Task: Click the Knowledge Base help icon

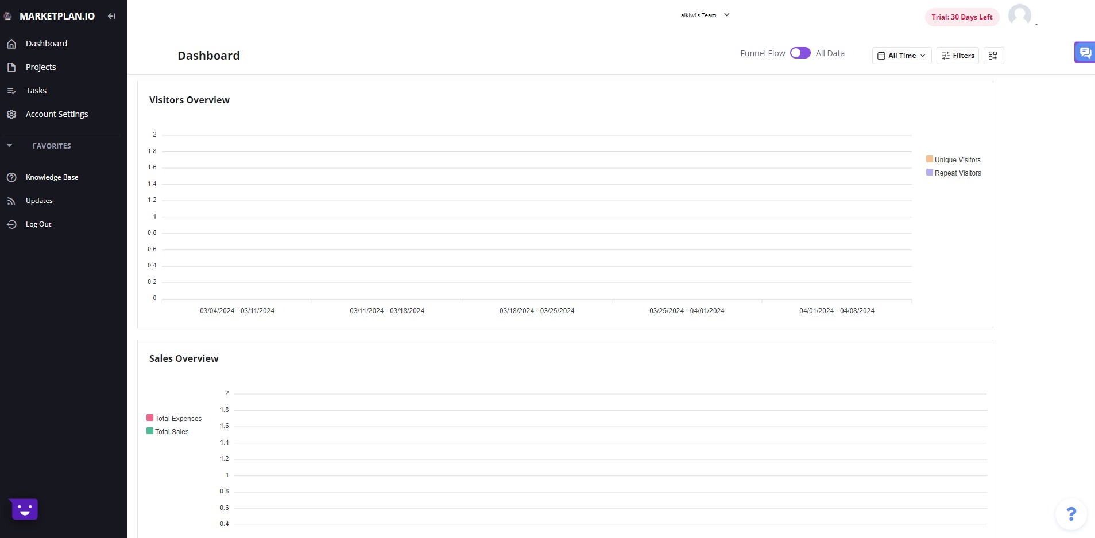Action: click(11, 177)
